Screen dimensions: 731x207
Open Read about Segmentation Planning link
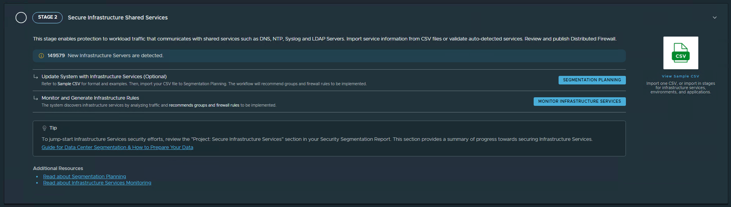[x=84, y=177]
